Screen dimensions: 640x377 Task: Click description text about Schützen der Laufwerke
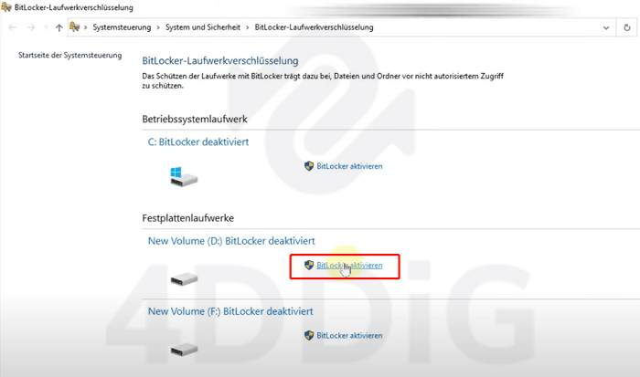(323, 80)
